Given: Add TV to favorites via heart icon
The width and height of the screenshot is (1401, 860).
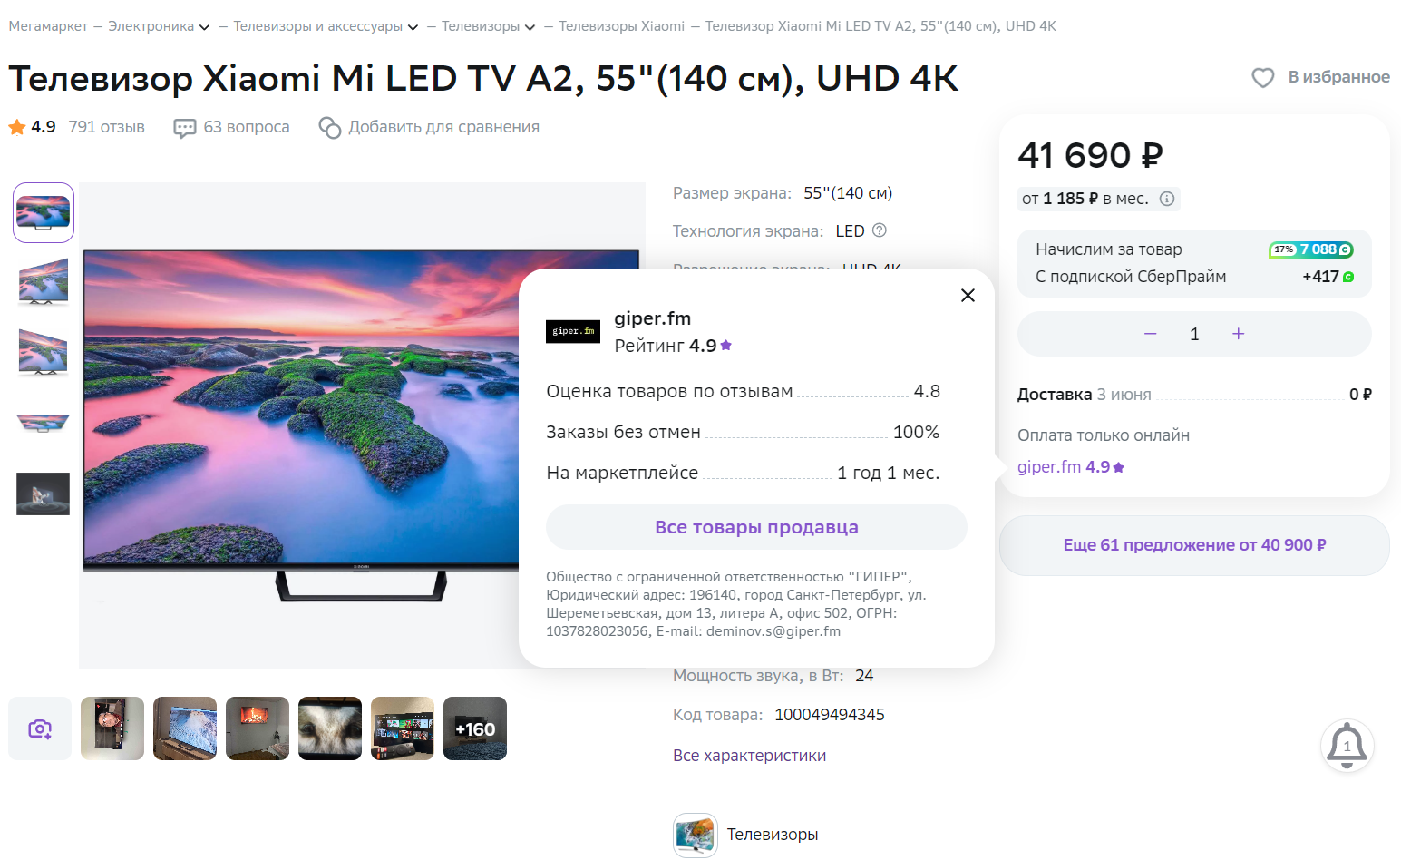Looking at the screenshot, I should [1262, 78].
